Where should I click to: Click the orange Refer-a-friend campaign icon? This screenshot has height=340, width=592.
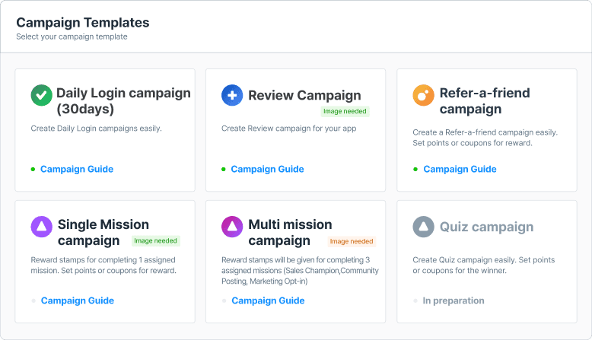click(x=423, y=95)
